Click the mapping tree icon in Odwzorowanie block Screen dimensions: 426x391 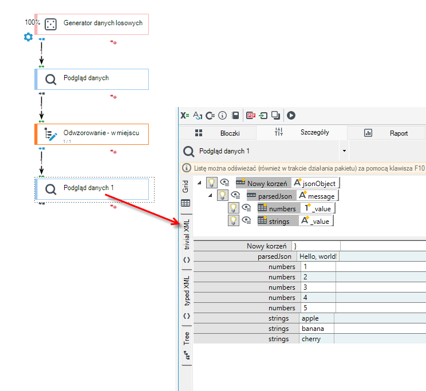pyautogui.click(x=50, y=134)
